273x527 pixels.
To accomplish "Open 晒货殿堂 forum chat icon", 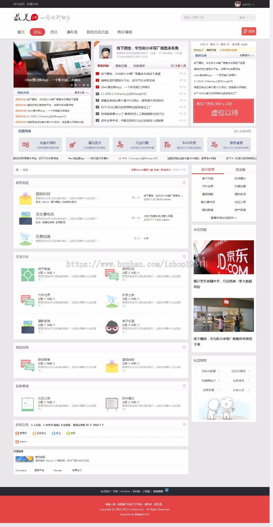I will click(28, 365).
